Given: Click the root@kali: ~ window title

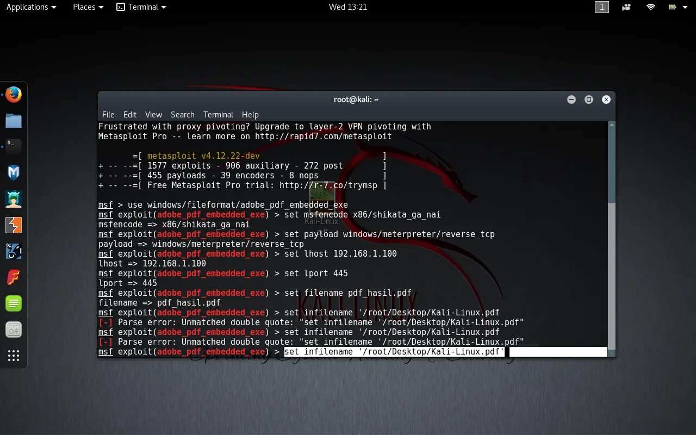Looking at the screenshot, I should coord(356,100).
